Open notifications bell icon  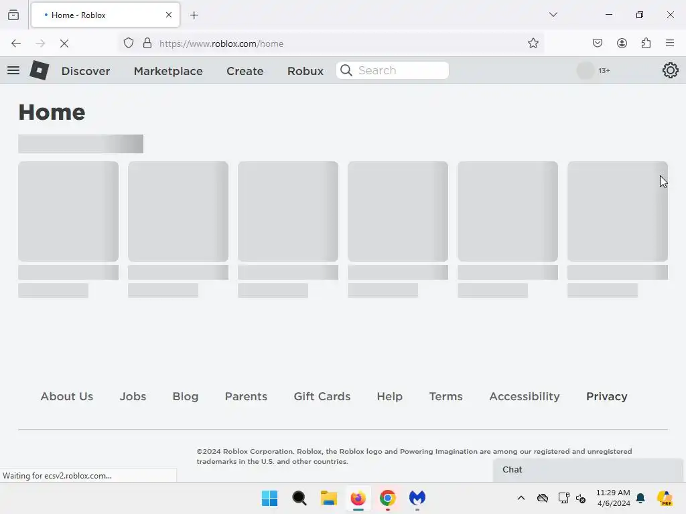640,498
